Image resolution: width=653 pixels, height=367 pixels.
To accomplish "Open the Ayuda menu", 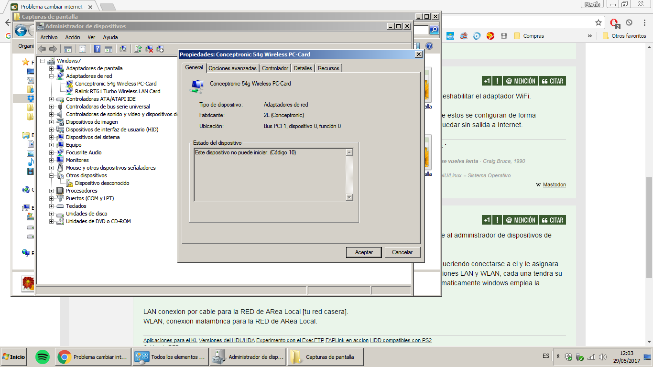I will pos(110,37).
